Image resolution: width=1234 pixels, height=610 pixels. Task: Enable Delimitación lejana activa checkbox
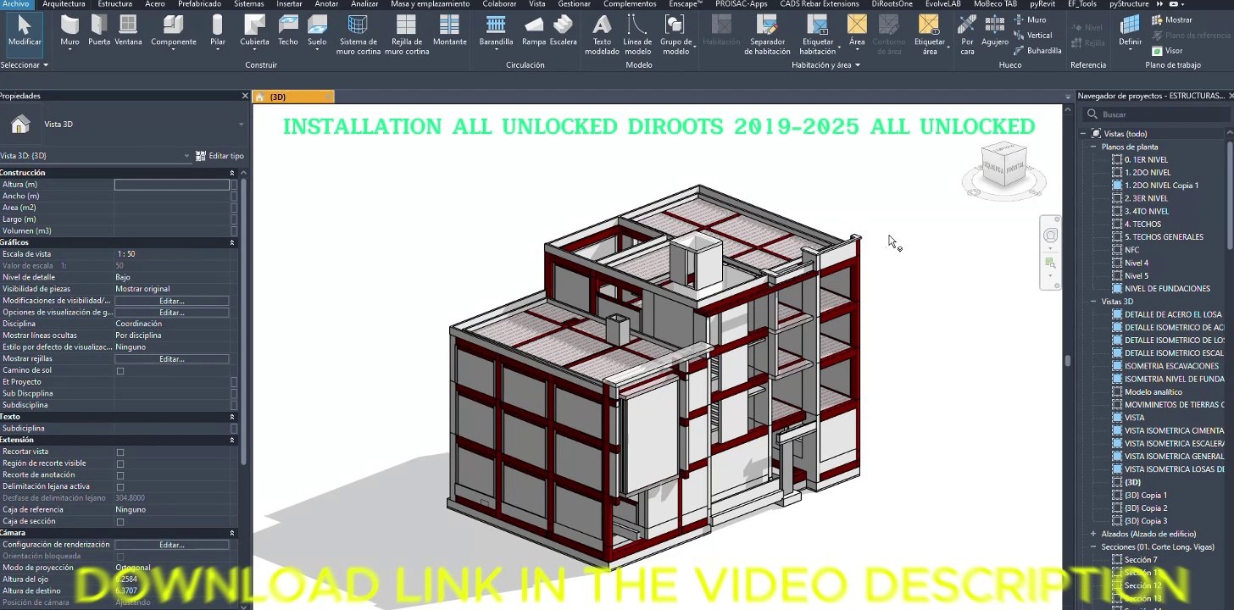120,487
